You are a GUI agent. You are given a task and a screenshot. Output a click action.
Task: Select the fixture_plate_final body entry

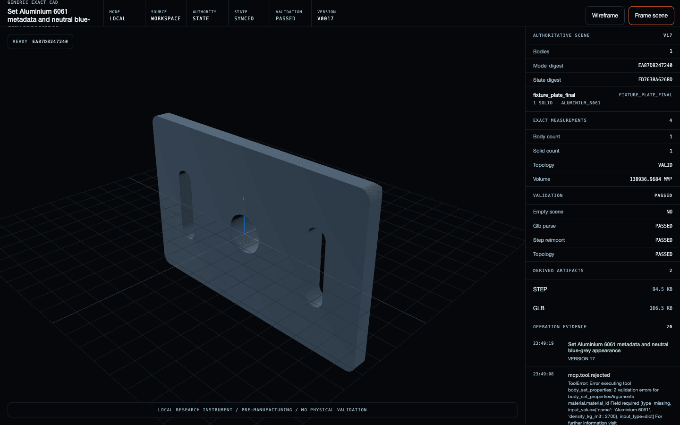coord(603,99)
